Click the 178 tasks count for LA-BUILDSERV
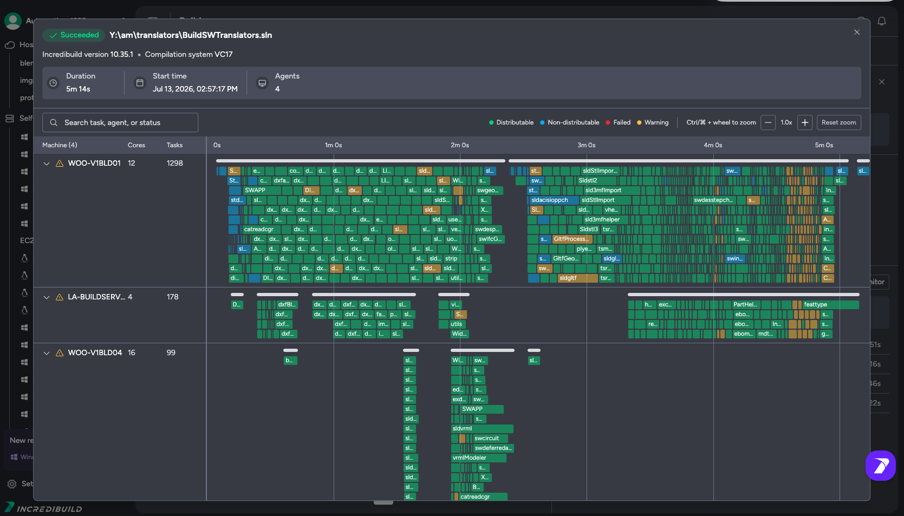The height and width of the screenshot is (516, 904). point(173,297)
